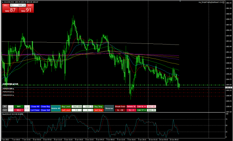233x141 pixels.
Task: Click the 5 value field left of Sell Stop
Action: pyautogui.click(x=88, y=110)
